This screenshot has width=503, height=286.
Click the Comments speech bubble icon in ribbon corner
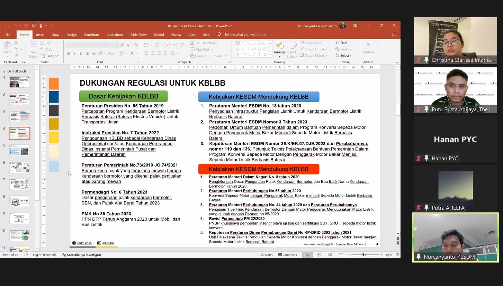pyautogui.click(x=394, y=35)
